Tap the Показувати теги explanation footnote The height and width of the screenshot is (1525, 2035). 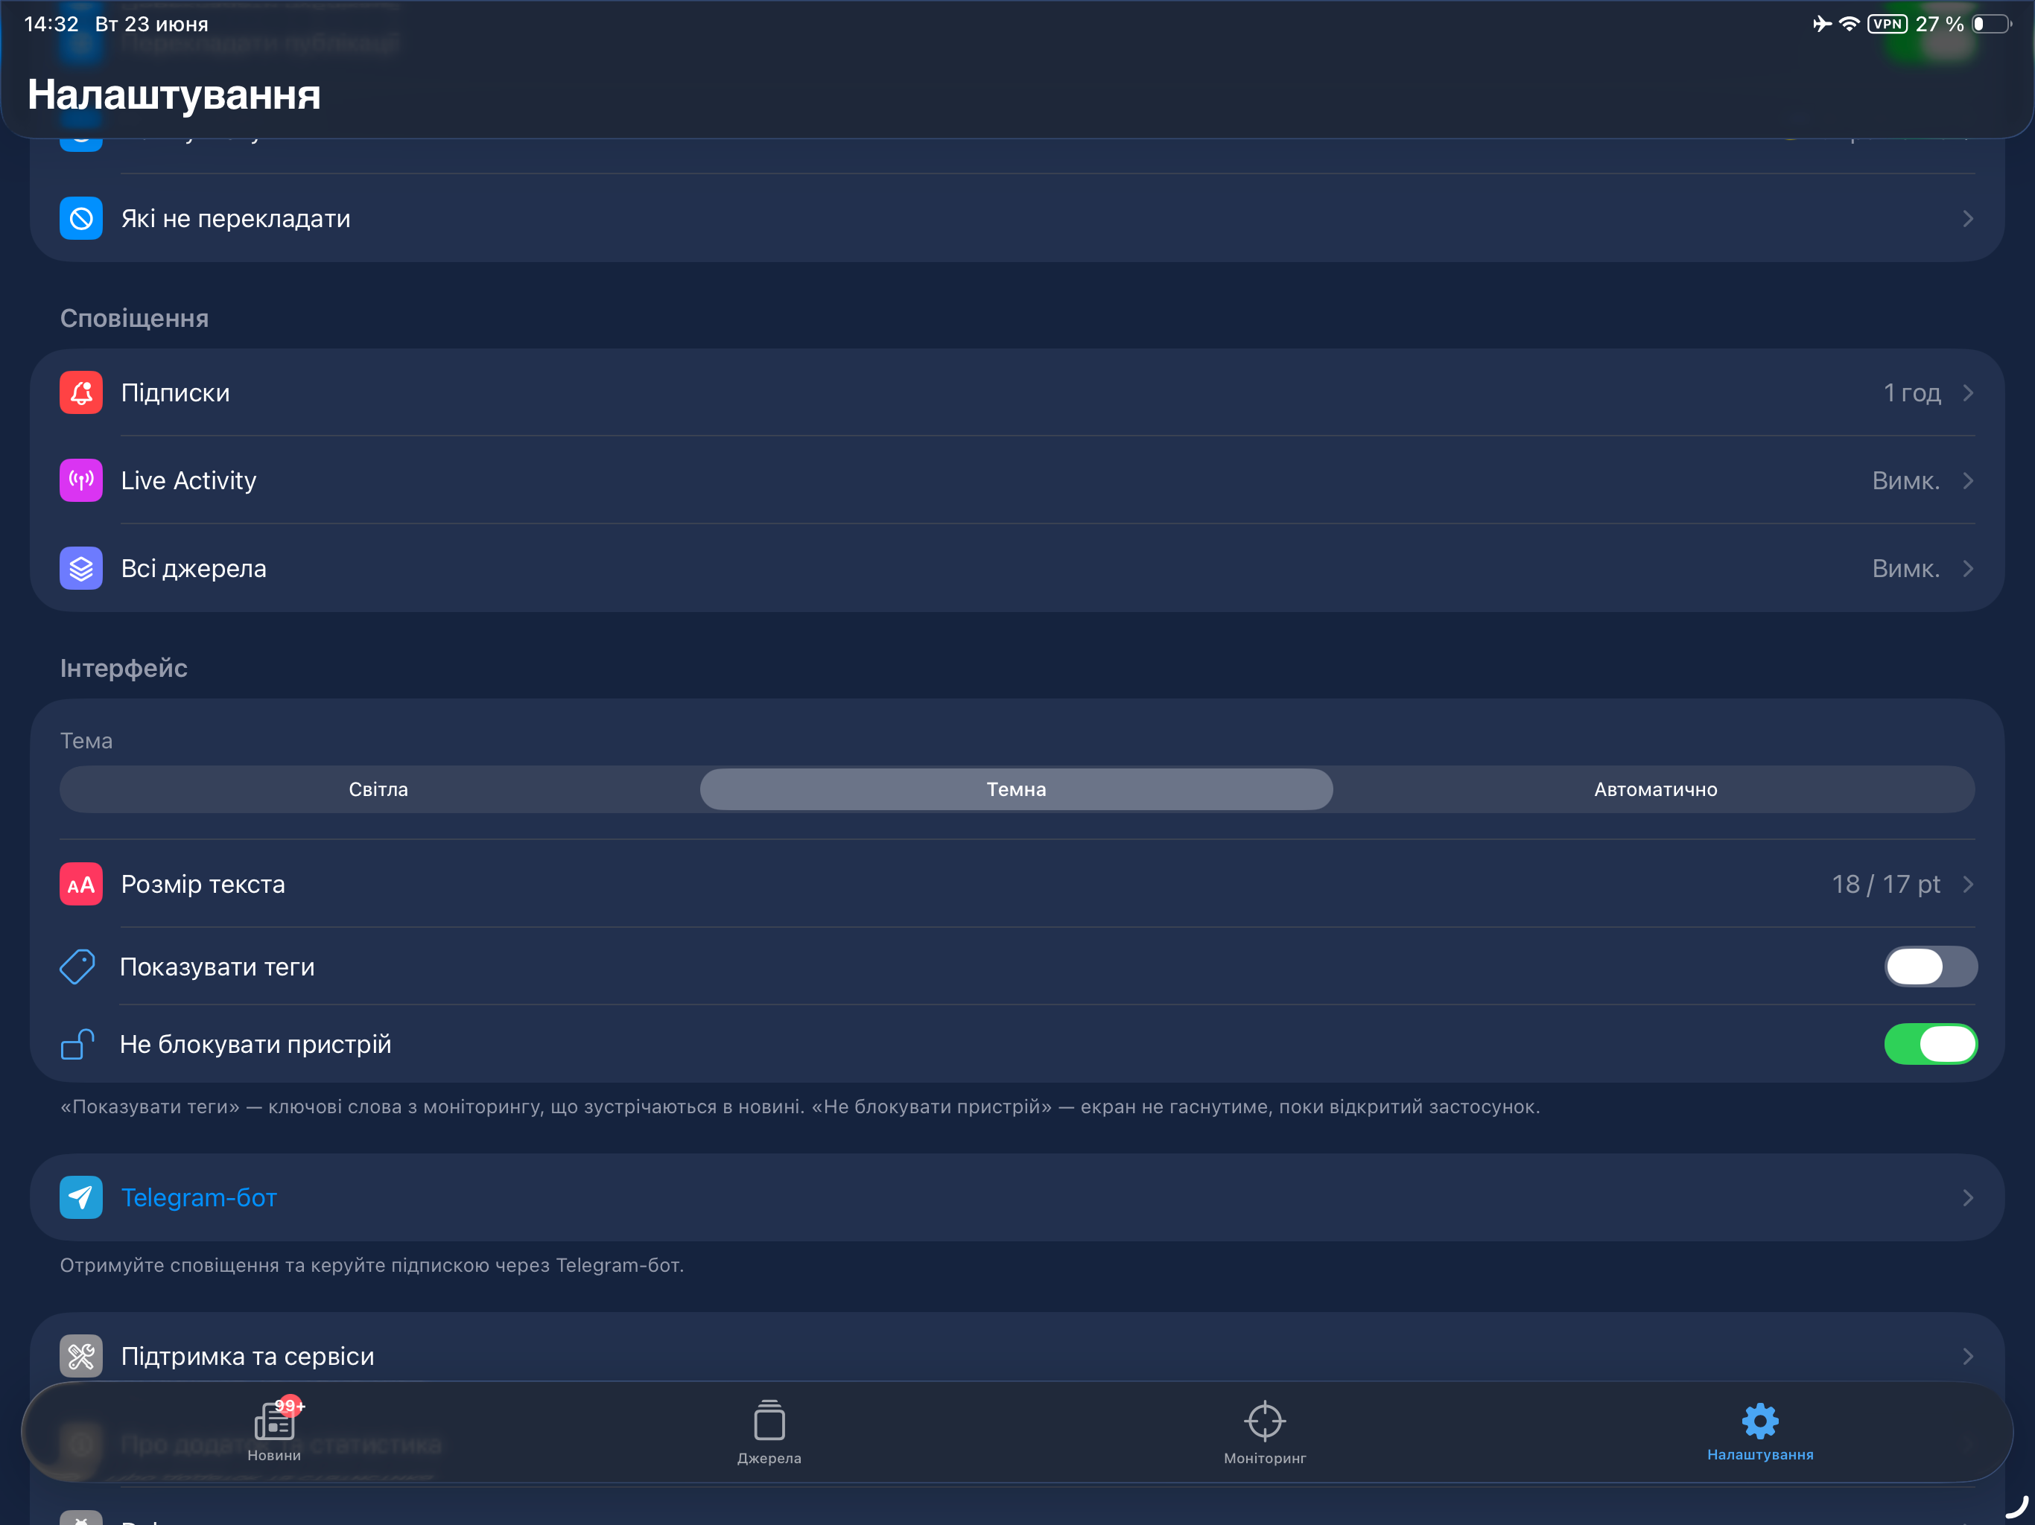799,1107
